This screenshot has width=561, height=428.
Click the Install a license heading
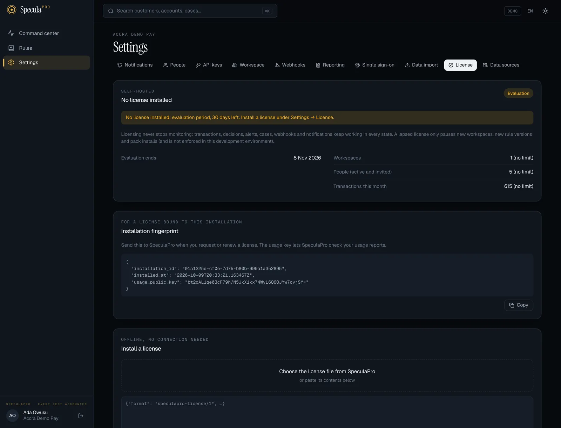click(141, 349)
